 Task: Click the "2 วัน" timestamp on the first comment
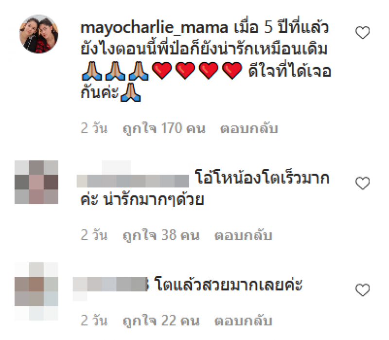click(x=94, y=128)
